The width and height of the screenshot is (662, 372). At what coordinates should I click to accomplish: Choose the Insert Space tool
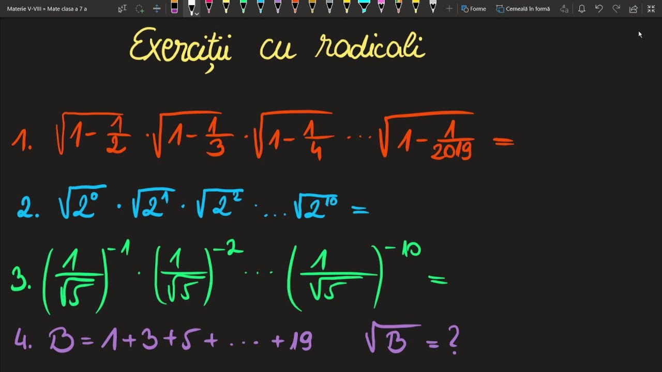[157, 8]
